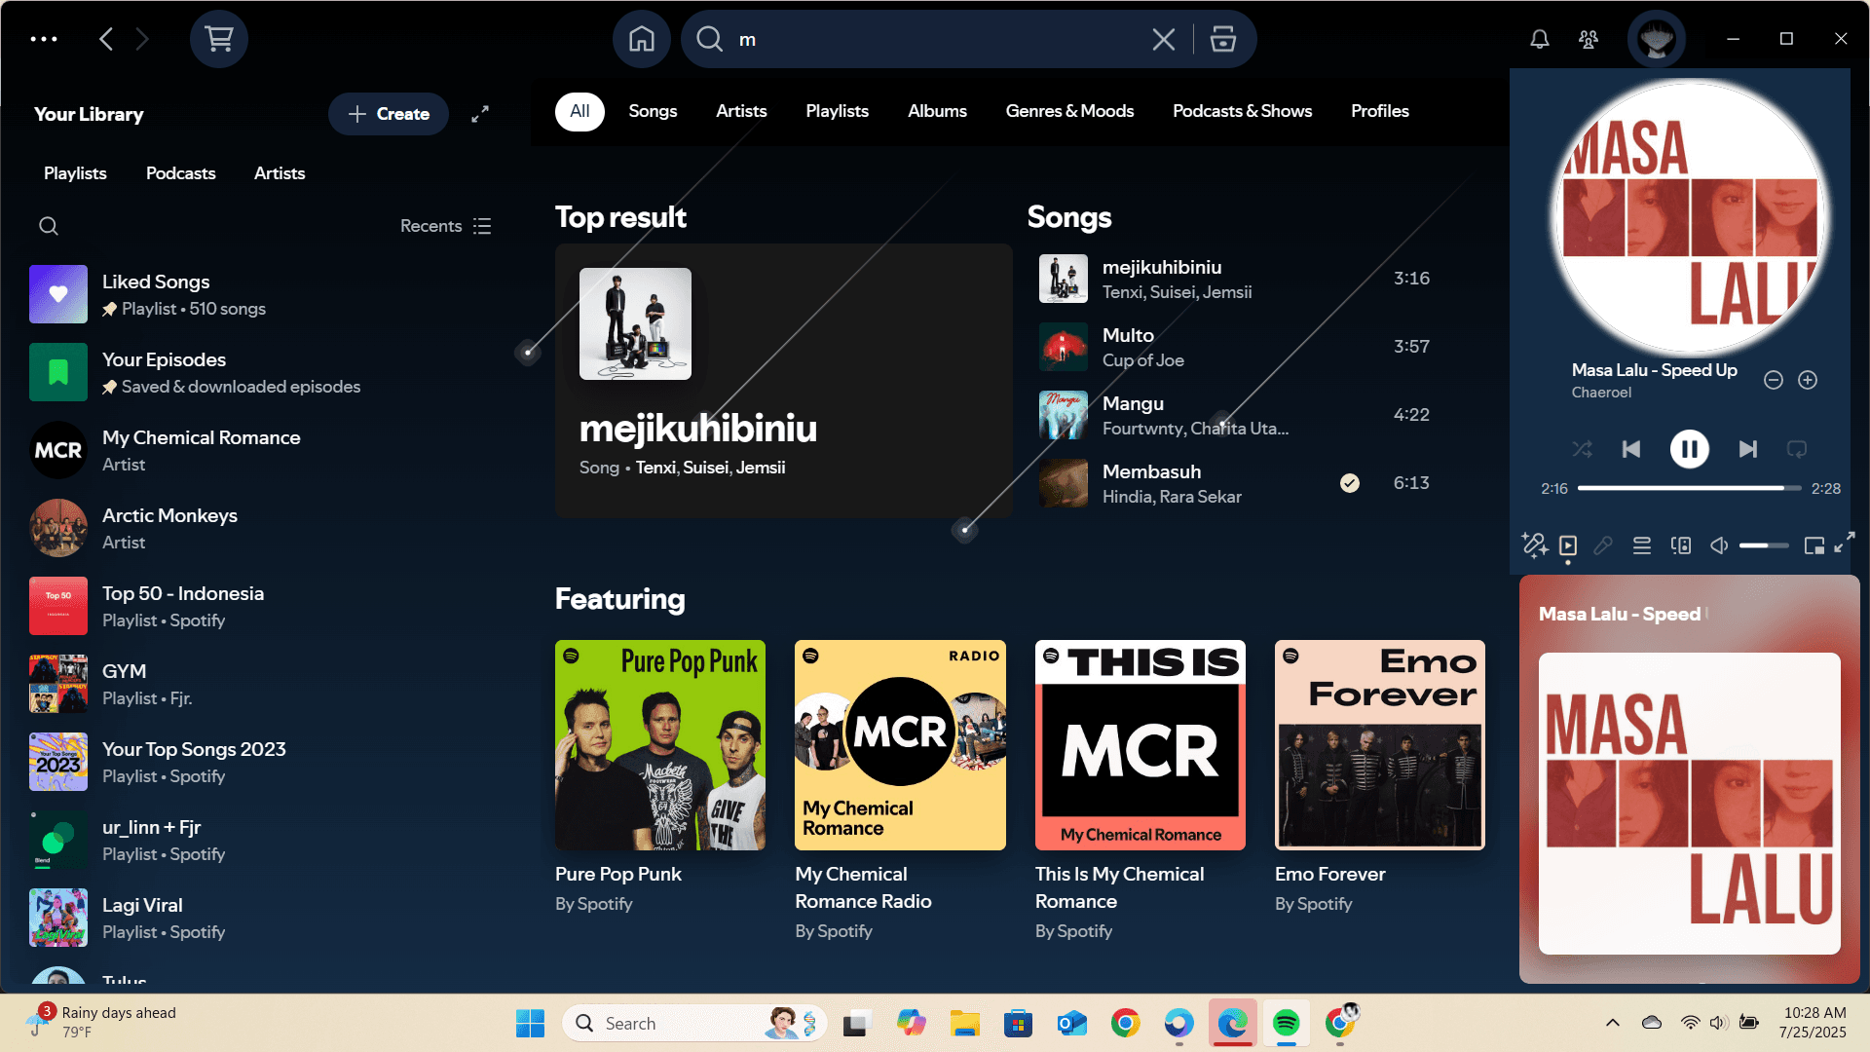Mute the volume speaker icon
1870x1052 pixels.
click(1720, 545)
